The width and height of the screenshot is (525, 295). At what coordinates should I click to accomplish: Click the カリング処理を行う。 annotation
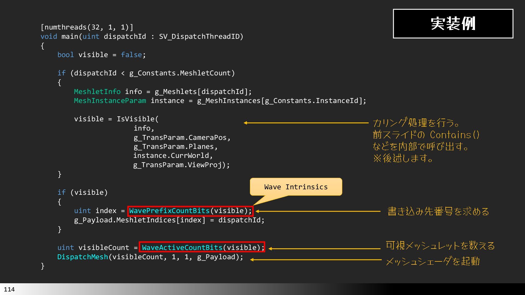click(416, 123)
